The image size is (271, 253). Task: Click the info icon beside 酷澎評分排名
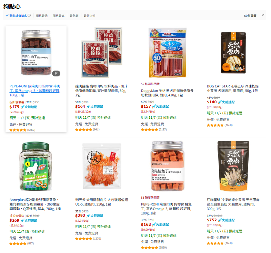click(x=29, y=15)
